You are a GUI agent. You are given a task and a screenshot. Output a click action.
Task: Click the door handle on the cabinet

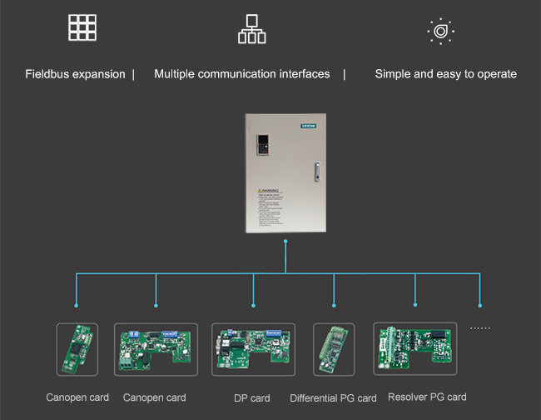coord(315,172)
